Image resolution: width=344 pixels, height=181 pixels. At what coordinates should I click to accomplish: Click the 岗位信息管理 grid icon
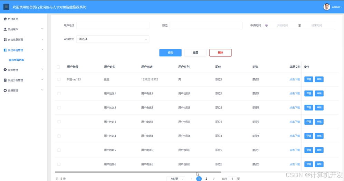click(5, 40)
